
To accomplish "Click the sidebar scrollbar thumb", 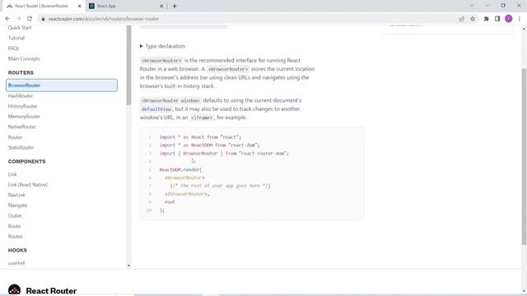I will coord(128,66).
